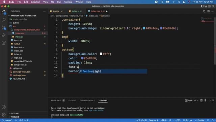The height and width of the screenshot is (122, 216).
Task: Open the Output panel tab
Action: 72,100
